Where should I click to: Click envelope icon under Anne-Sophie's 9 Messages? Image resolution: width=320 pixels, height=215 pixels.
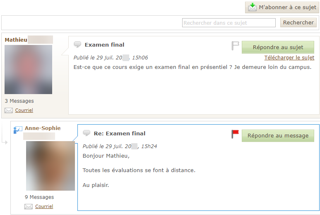point(29,206)
